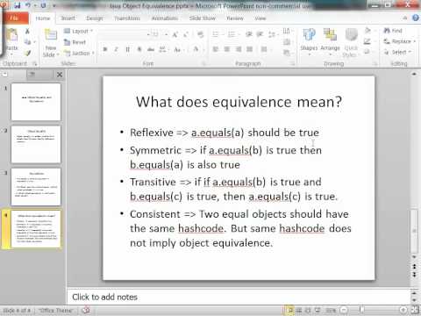421x316 pixels.
Task: Justify paragraph text
Action: tap(249, 49)
